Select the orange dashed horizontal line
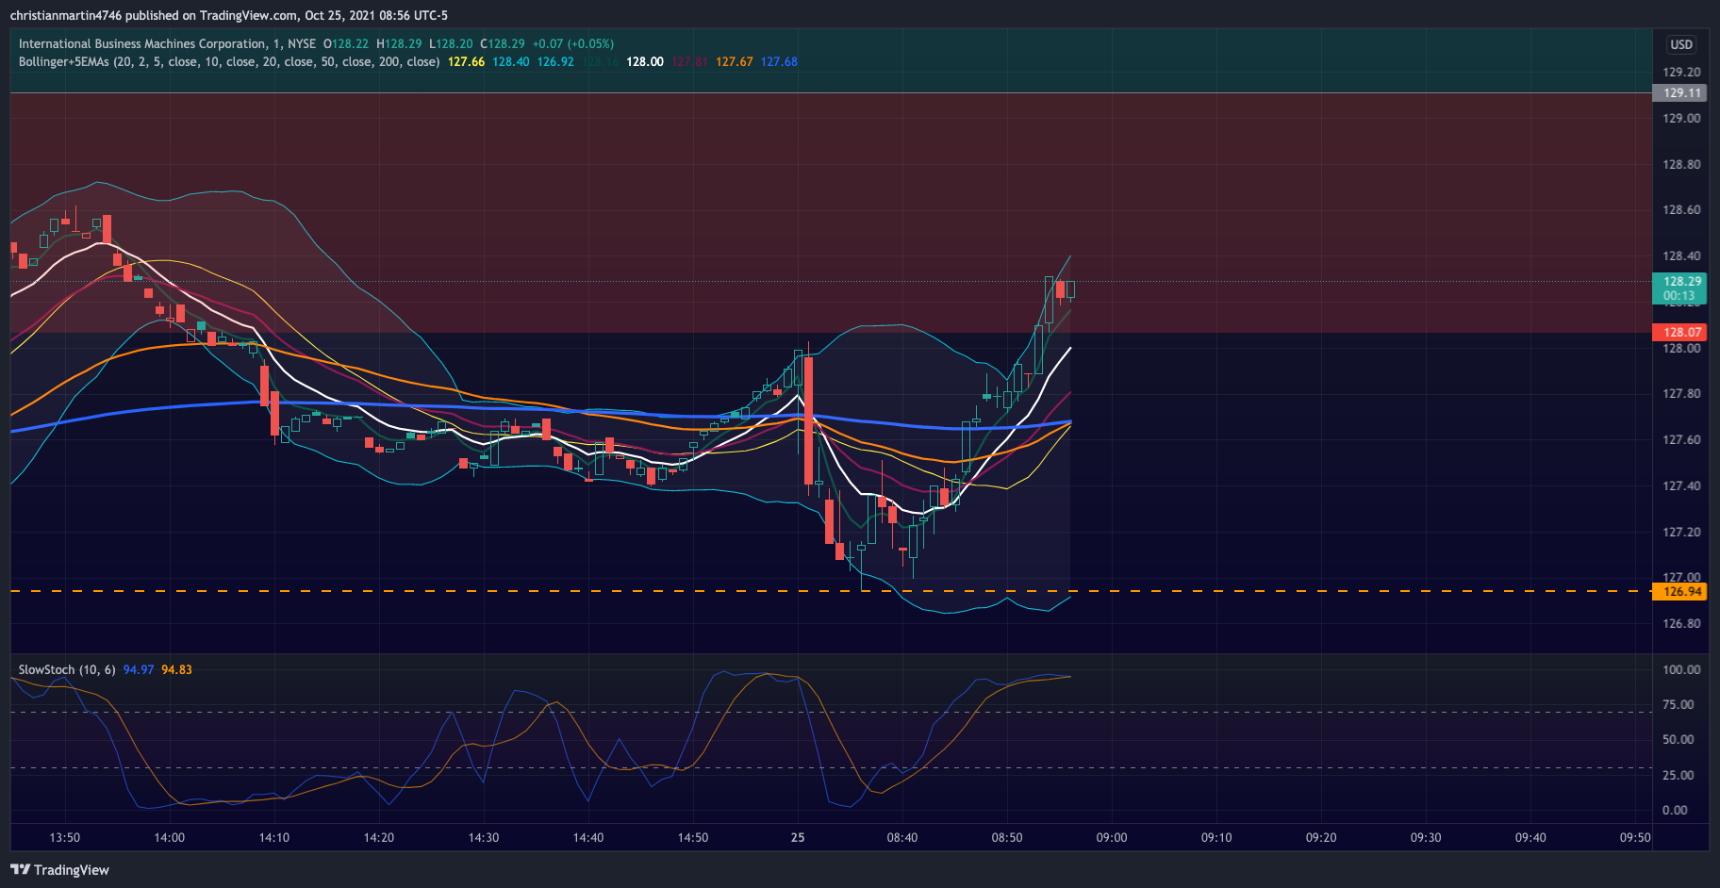Screen dimensions: 1720x888 coord(830,591)
